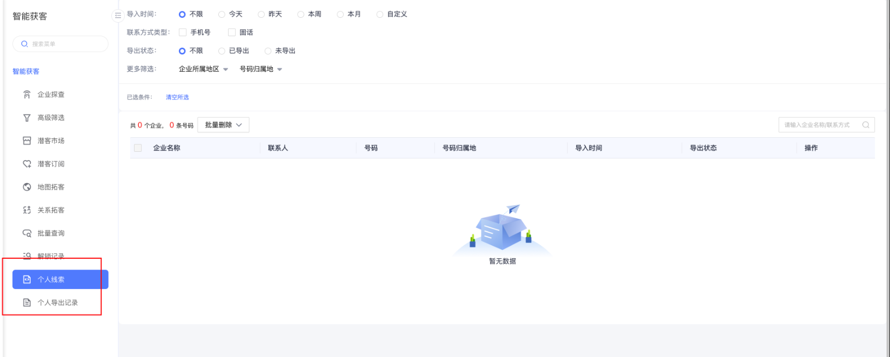Select 已导出 export status radio button
This screenshot has width=890, height=357.
222,51
